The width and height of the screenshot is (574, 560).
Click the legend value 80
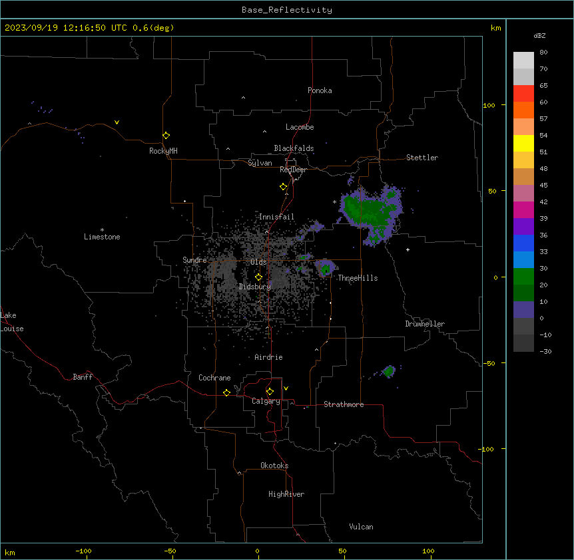(543, 53)
